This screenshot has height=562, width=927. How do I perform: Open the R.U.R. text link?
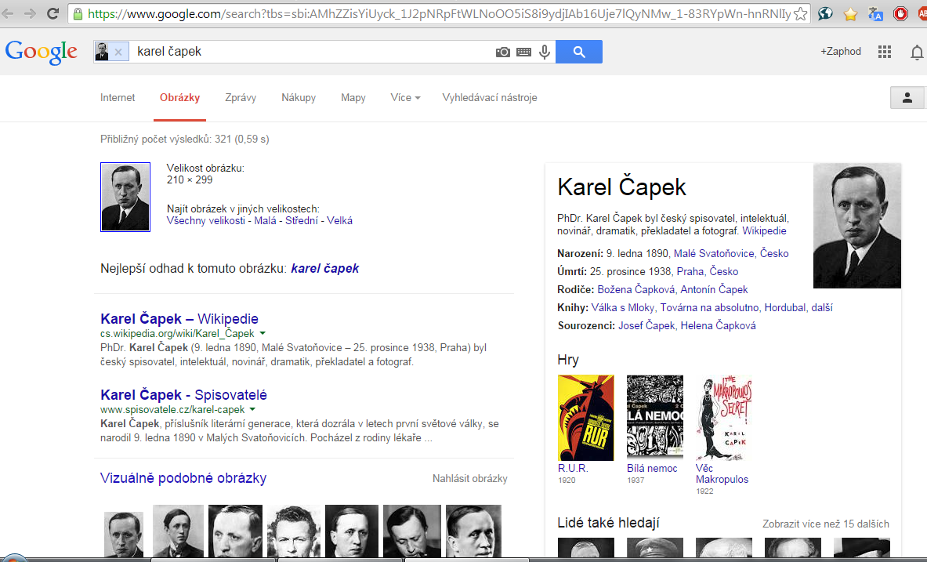[x=573, y=469]
